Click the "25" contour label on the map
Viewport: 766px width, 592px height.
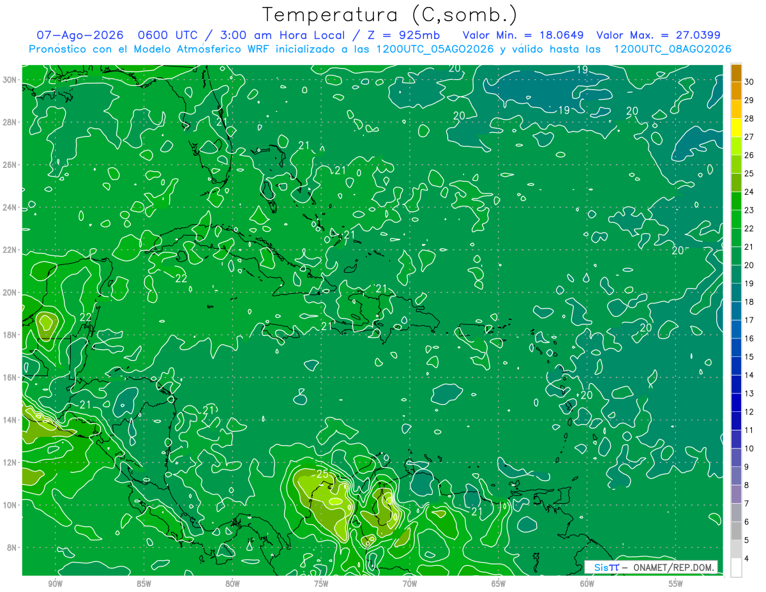pyautogui.click(x=323, y=474)
